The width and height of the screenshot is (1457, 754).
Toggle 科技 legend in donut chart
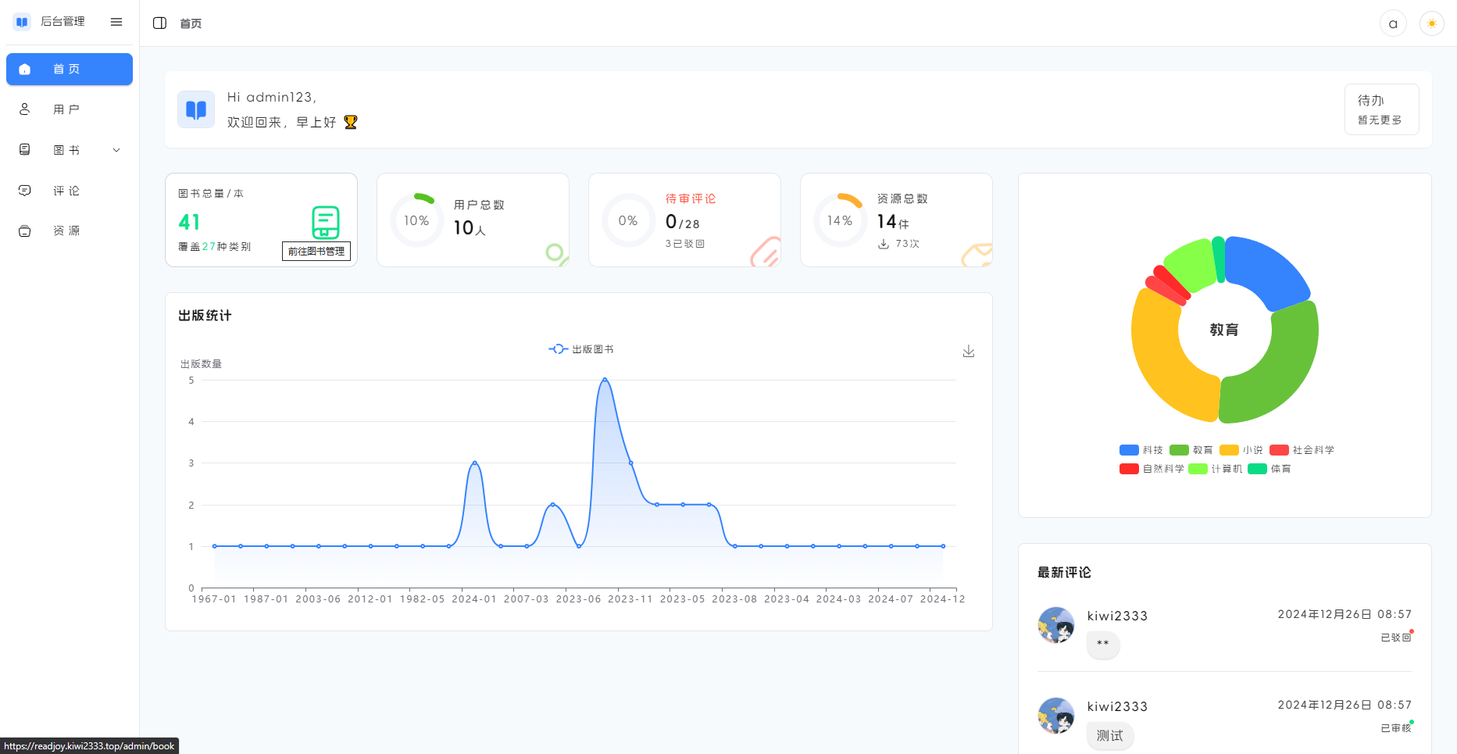pyautogui.click(x=1141, y=450)
